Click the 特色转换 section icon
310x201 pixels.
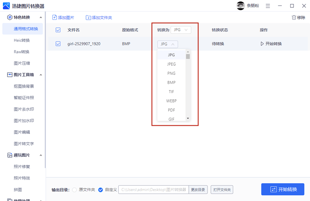tap(10, 17)
